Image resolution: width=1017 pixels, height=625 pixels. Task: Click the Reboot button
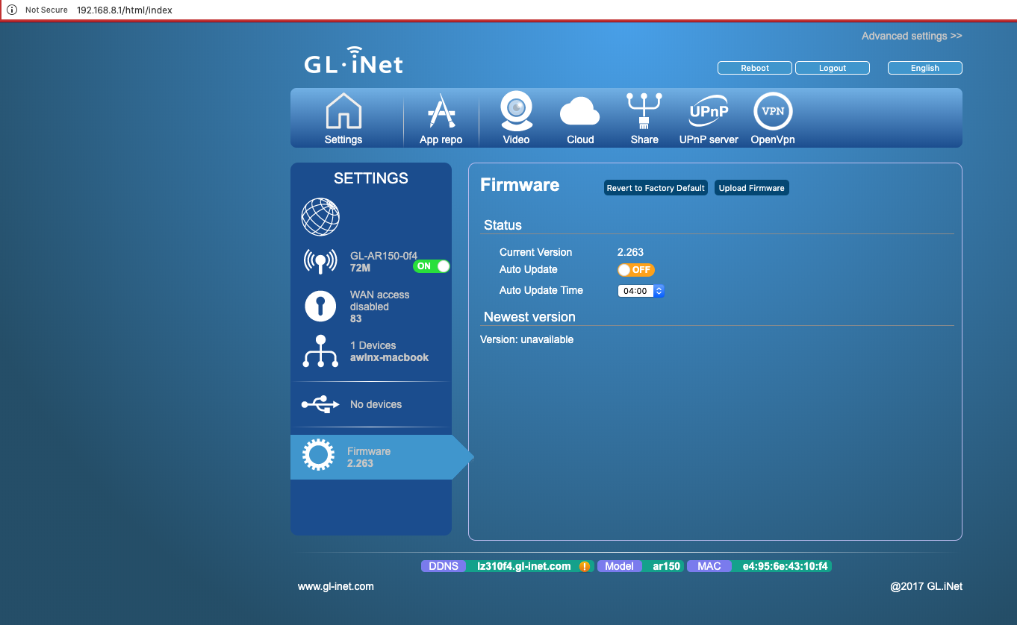pyautogui.click(x=754, y=68)
